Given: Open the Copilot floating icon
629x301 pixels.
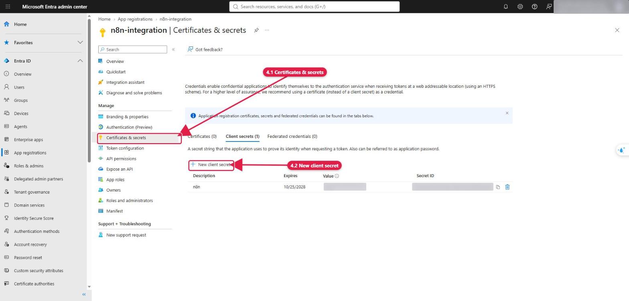Looking at the screenshot, I should click(x=622, y=150).
